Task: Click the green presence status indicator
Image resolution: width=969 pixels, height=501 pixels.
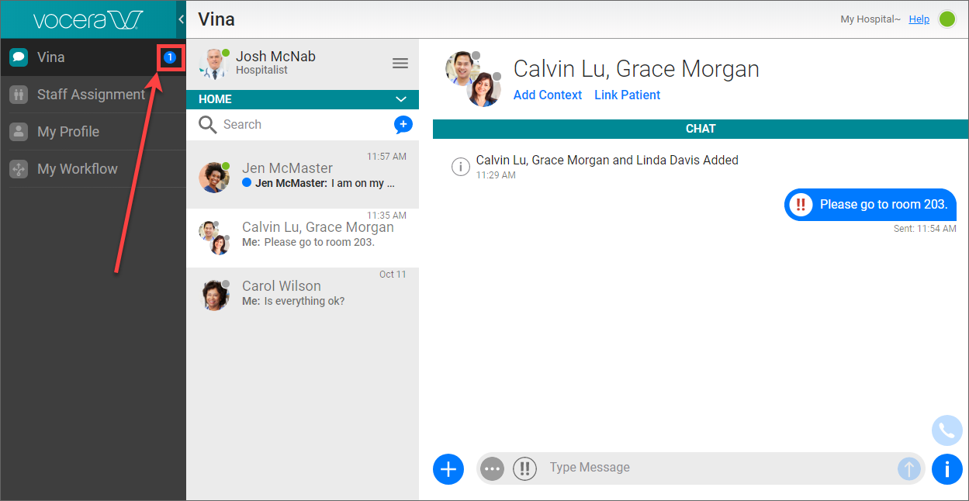Action: [x=947, y=19]
